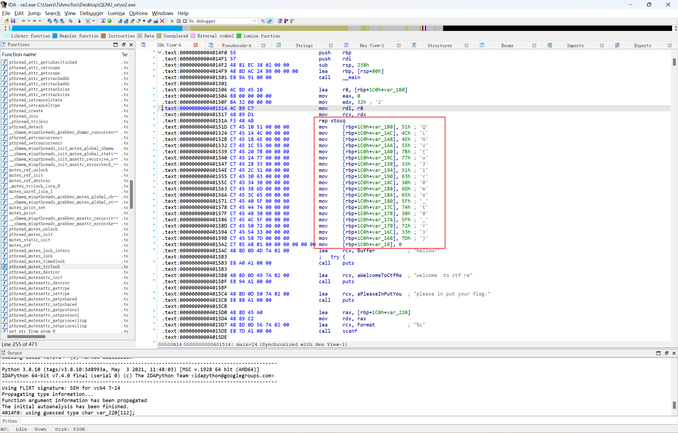Close the Enums tab
Image resolution: width=678 pixels, height=433 pixels.
pyautogui.click(x=534, y=46)
